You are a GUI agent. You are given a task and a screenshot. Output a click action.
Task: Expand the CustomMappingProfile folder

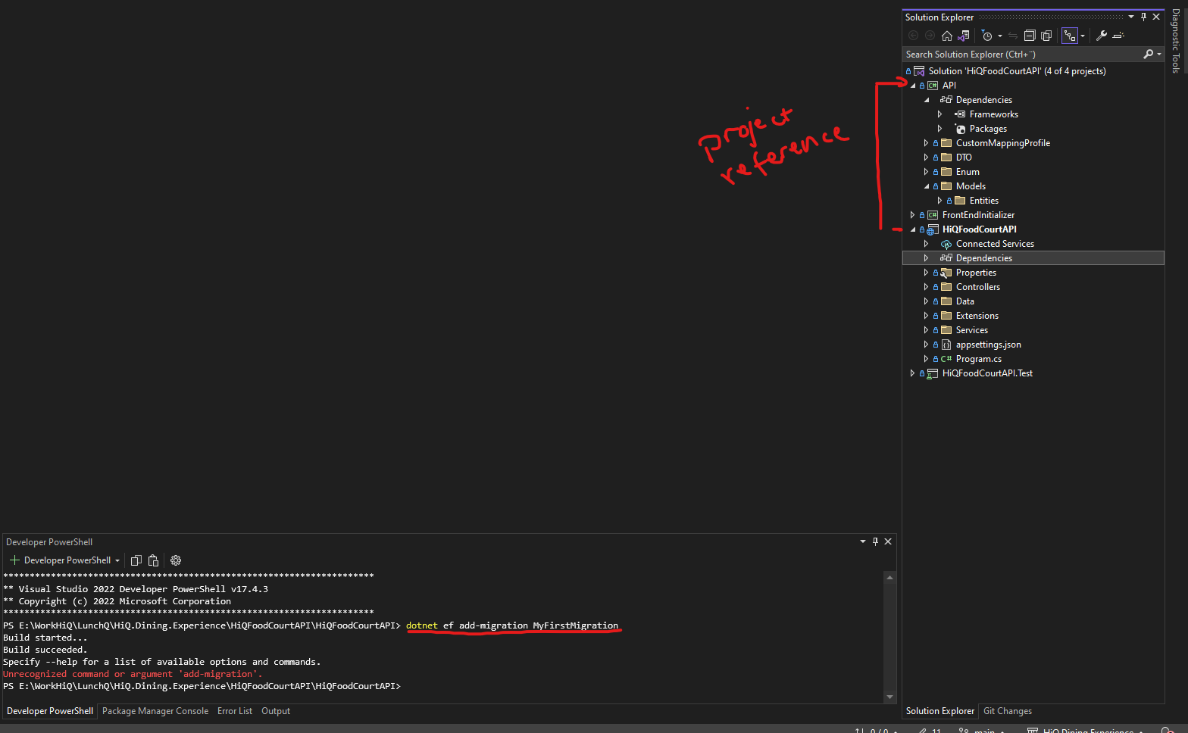(926, 143)
